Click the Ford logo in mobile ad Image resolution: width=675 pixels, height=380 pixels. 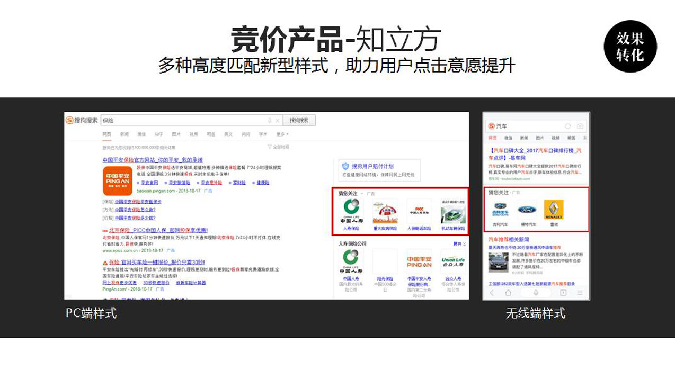point(527,210)
